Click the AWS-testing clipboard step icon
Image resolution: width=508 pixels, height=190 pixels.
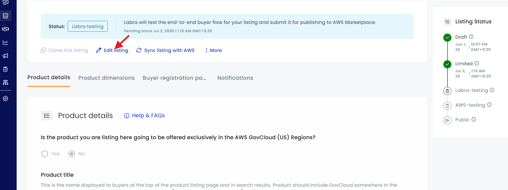(447, 106)
